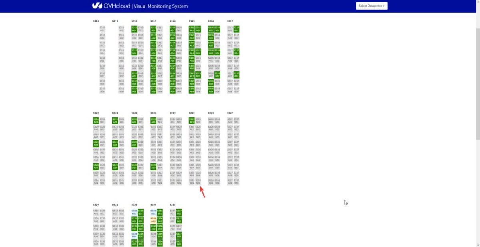Select green rack tile S321 A01
Viewport: 480px width, 247px height.
point(115,121)
